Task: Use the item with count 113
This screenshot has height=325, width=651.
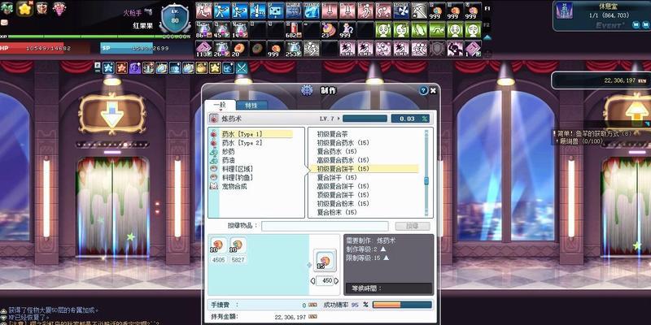Action: [x=203, y=49]
